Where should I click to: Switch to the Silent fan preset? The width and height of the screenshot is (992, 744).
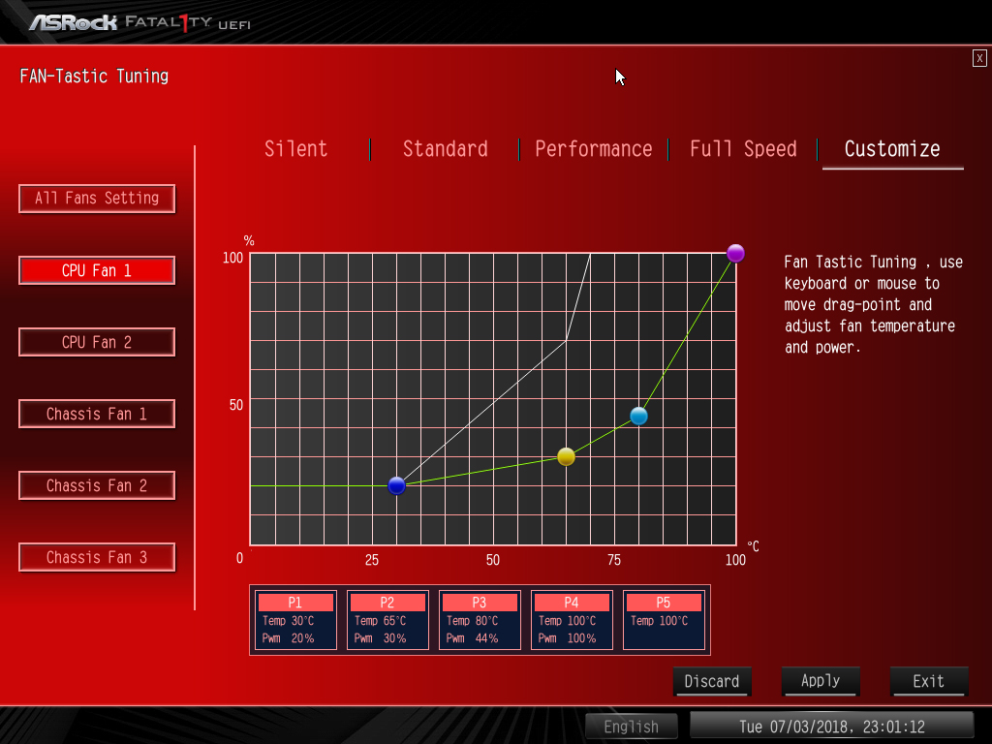pyautogui.click(x=296, y=149)
